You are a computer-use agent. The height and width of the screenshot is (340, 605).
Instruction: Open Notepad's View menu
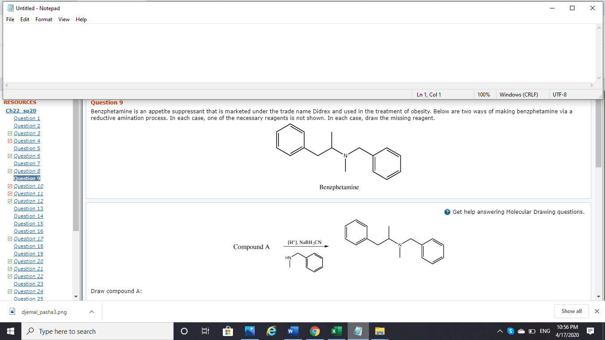point(64,19)
